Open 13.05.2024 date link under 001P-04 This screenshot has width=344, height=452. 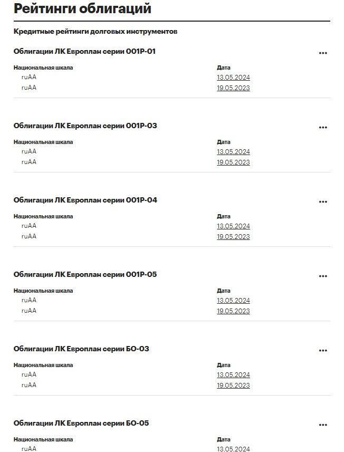233,226
